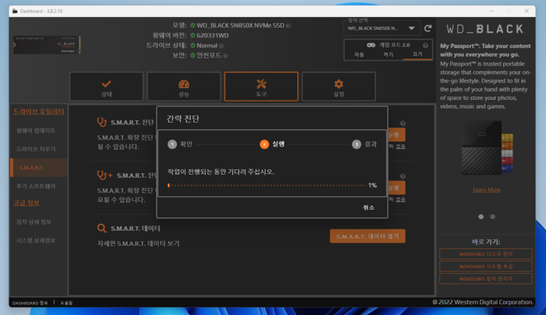Select the second carousel dot
Image resolution: width=546 pixels, height=315 pixels.
492,217
